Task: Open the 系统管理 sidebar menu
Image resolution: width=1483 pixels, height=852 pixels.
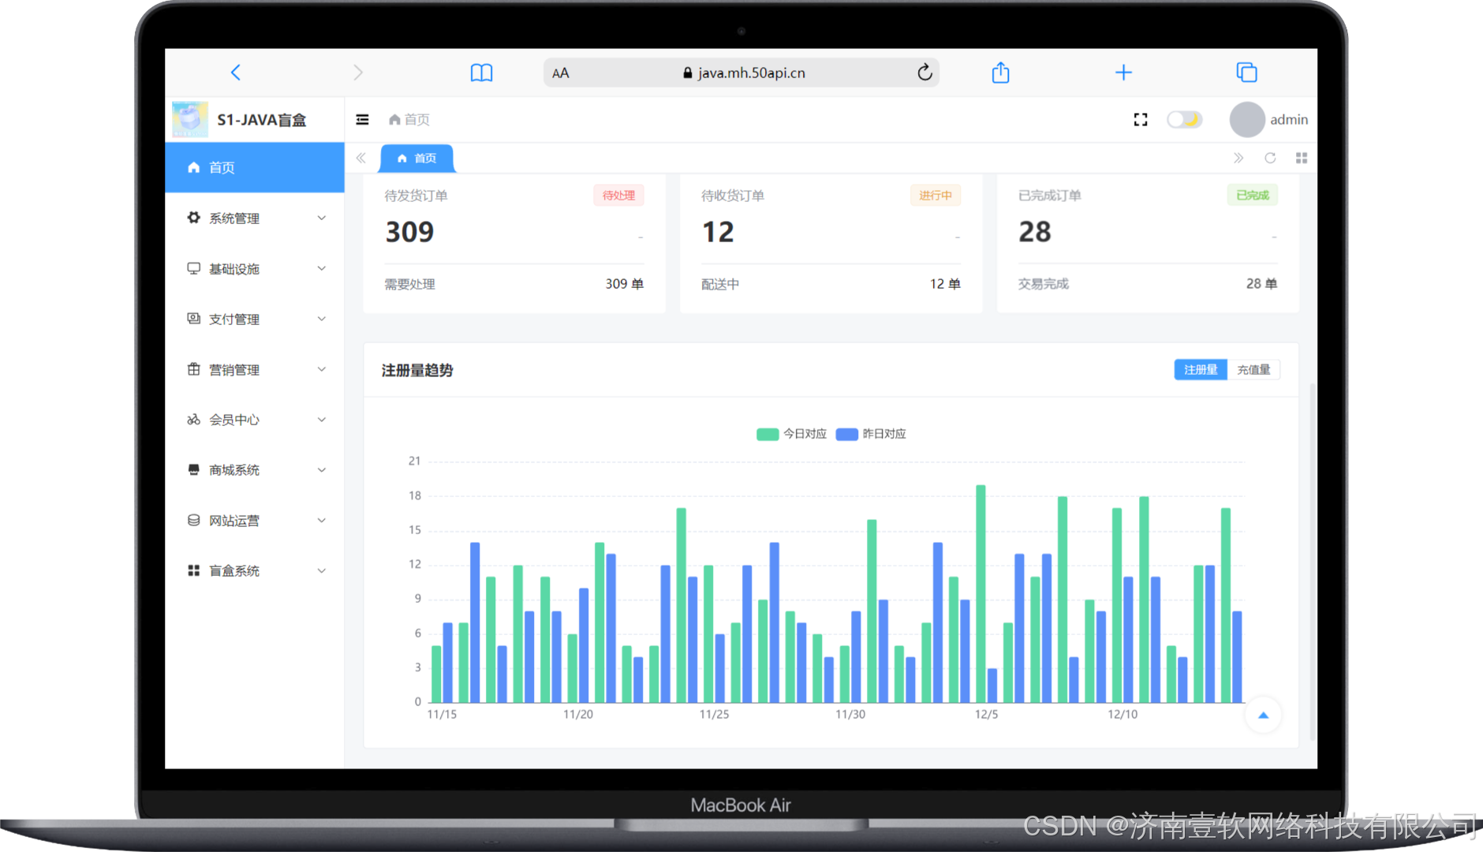Action: 255,218
